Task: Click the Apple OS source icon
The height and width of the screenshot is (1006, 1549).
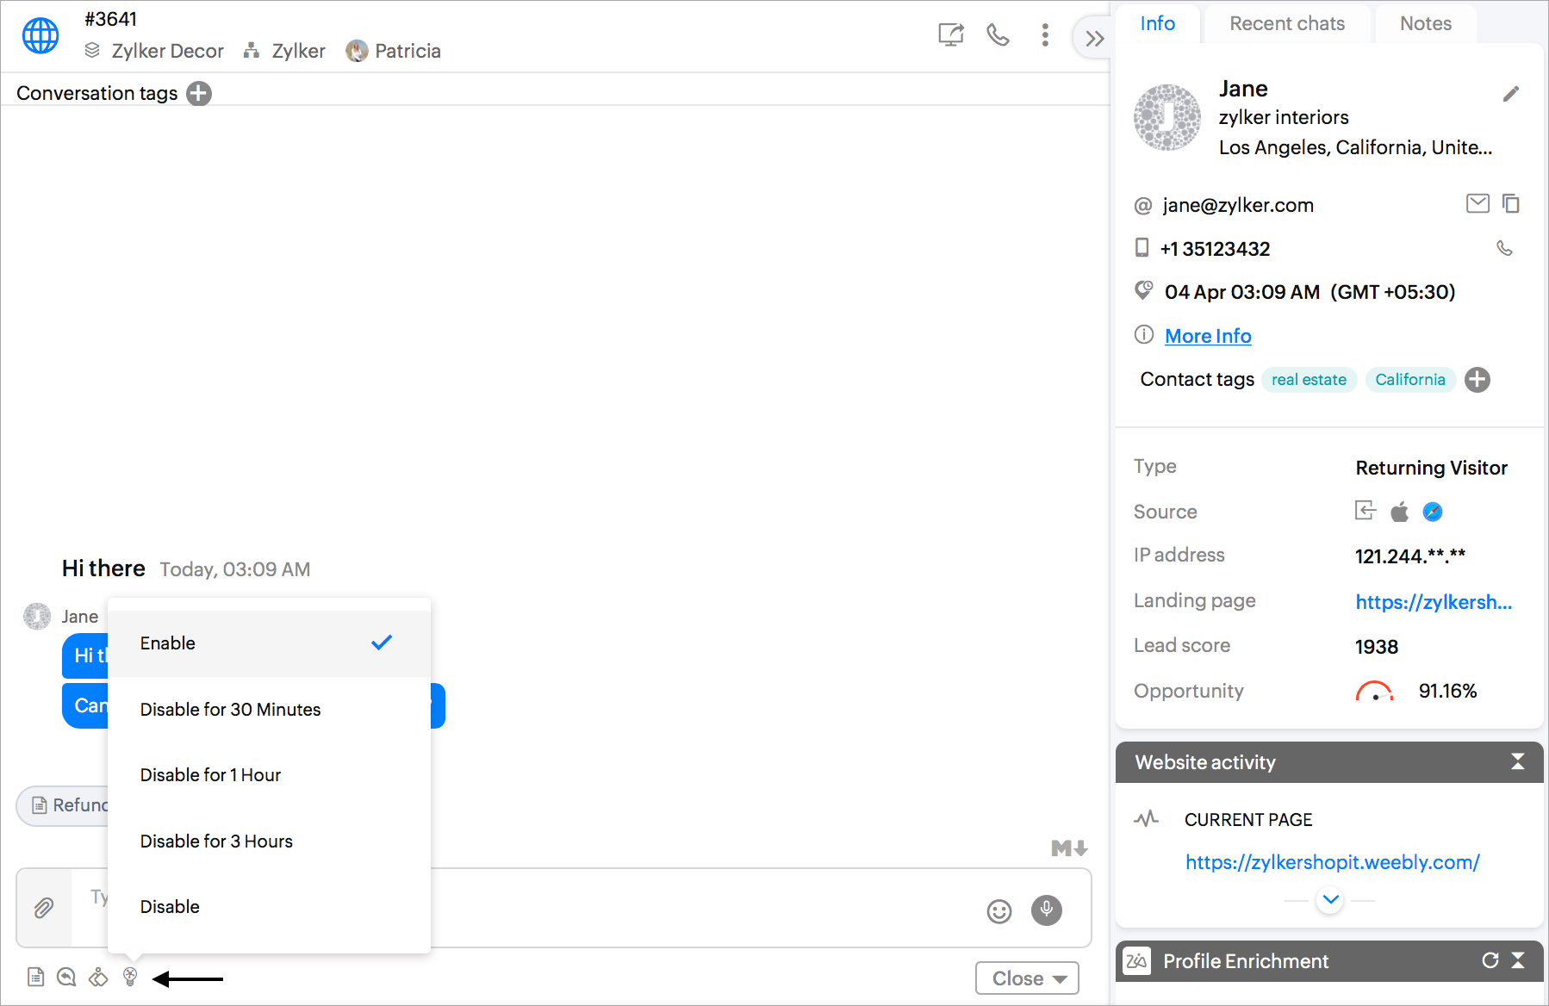Action: (1400, 512)
